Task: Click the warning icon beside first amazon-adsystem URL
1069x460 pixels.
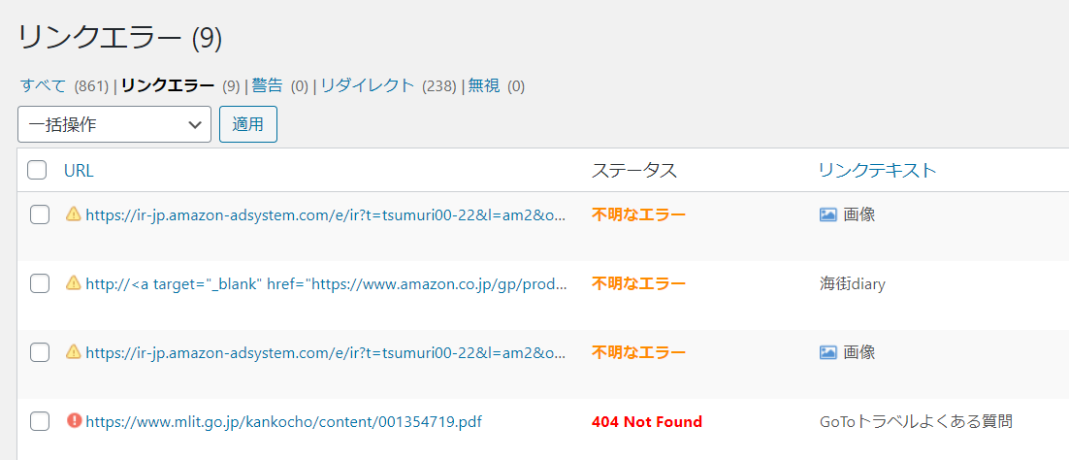Action: [73, 214]
